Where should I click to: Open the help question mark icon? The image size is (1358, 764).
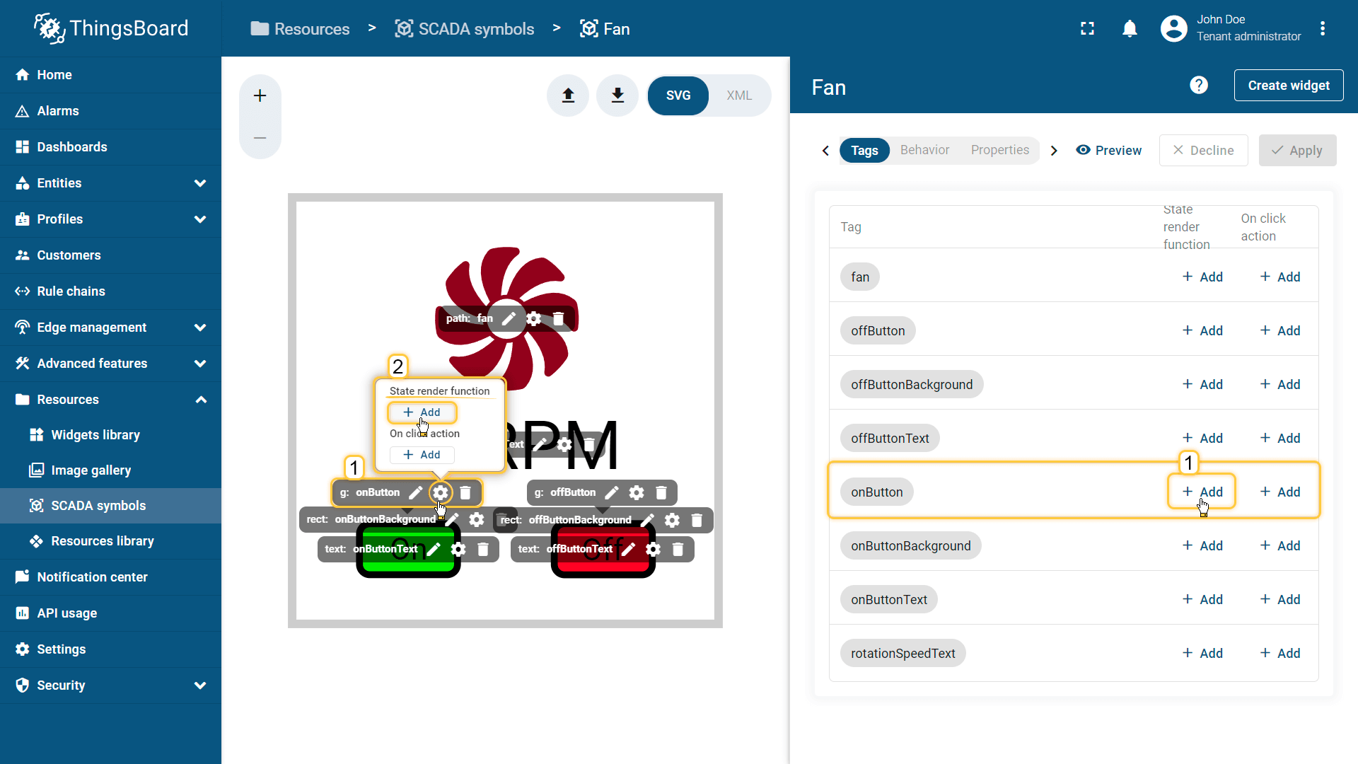coord(1198,86)
